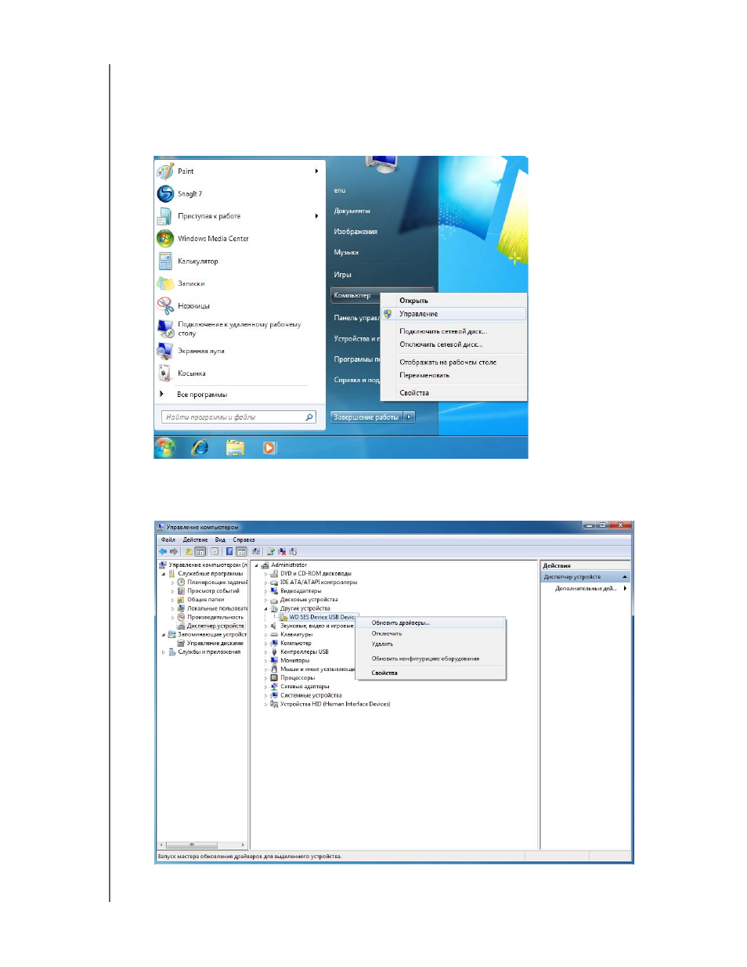Viewport: 747px width, 967px height.
Task: Choose Обновить драйверы... from context menu
Action: tap(400, 623)
